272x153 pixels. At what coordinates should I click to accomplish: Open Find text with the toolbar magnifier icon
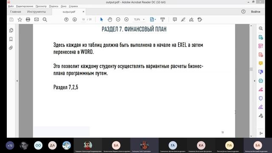click(45, 20)
